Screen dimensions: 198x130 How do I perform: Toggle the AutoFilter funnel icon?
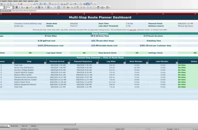click(x=58, y=4)
